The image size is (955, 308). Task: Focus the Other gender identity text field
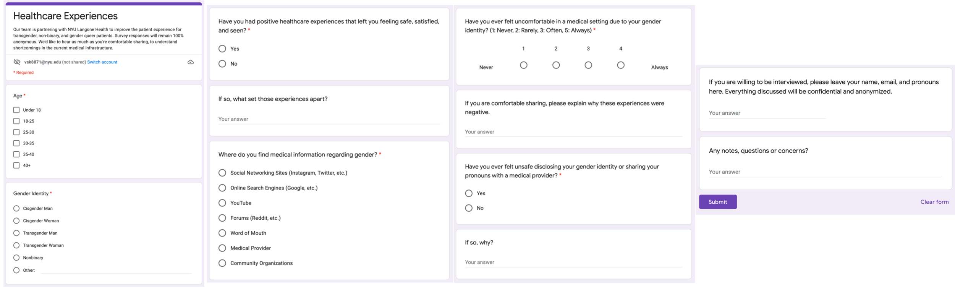117,270
